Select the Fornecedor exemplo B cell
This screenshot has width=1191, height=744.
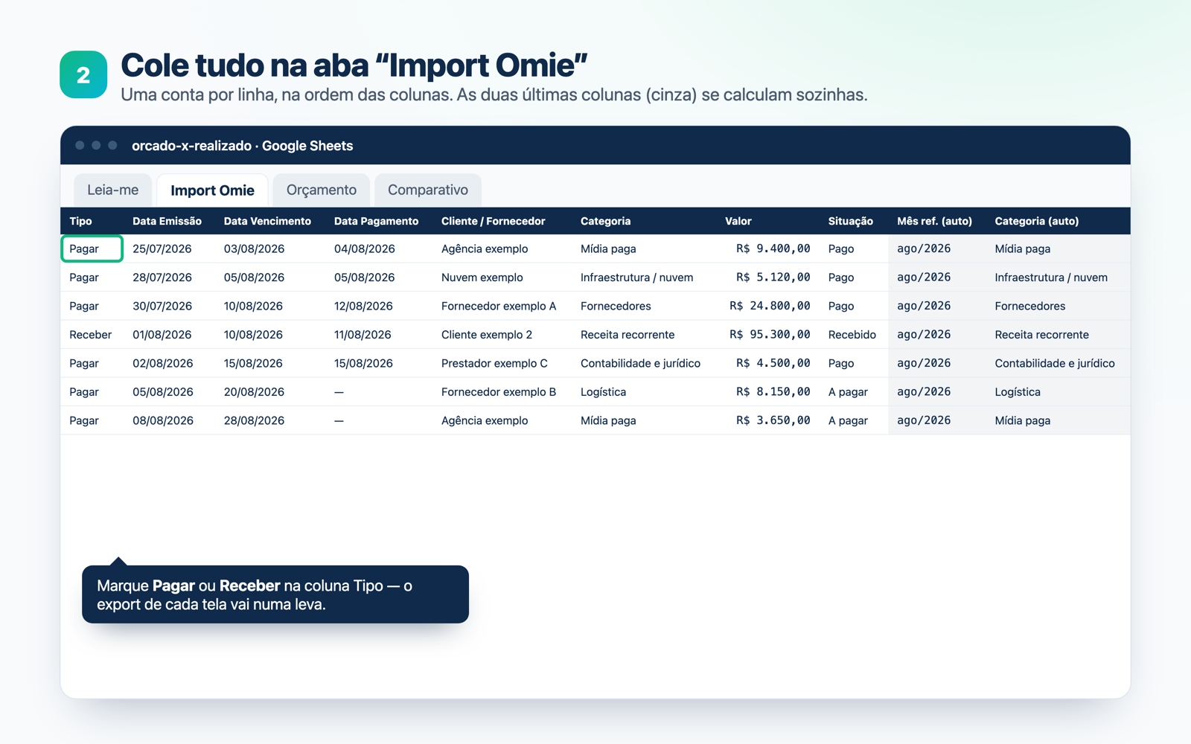(499, 392)
